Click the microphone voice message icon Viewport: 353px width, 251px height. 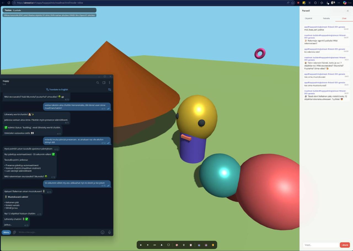coord(109,232)
